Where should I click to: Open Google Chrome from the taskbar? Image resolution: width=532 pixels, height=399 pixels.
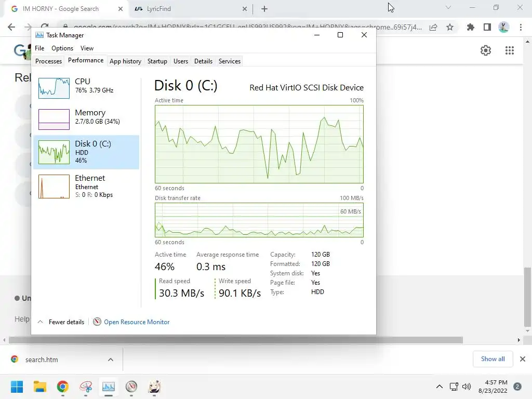pyautogui.click(x=63, y=387)
